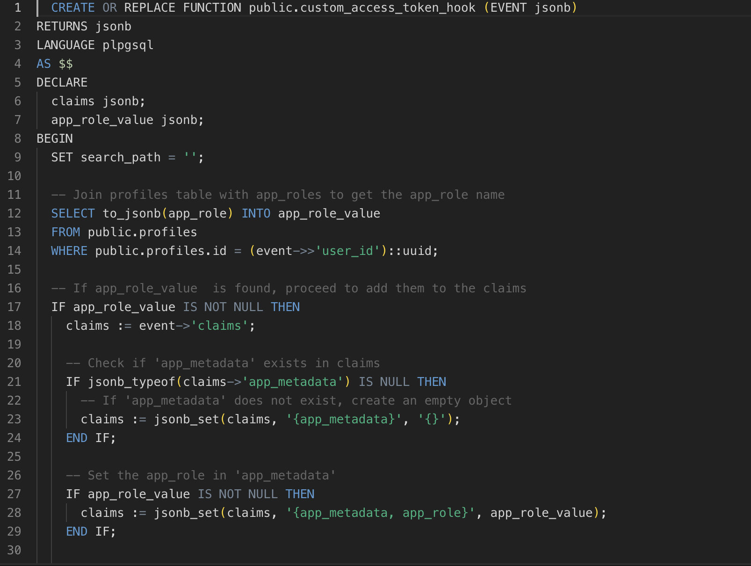Viewport: 751px width, 566px height.
Task: Click the DECLARE keyword
Action: click(61, 82)
